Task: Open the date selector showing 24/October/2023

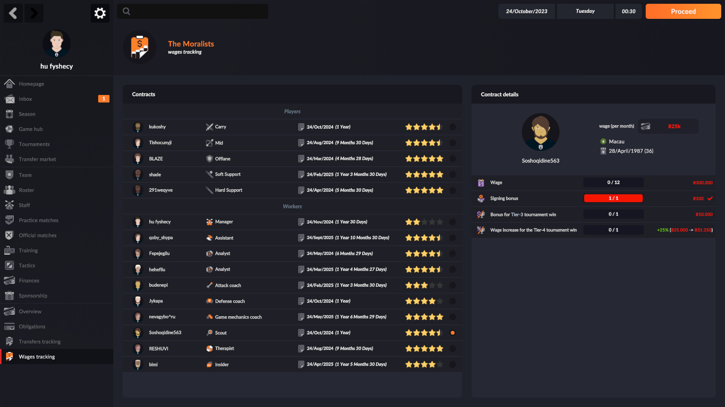Action: point(526,11)
